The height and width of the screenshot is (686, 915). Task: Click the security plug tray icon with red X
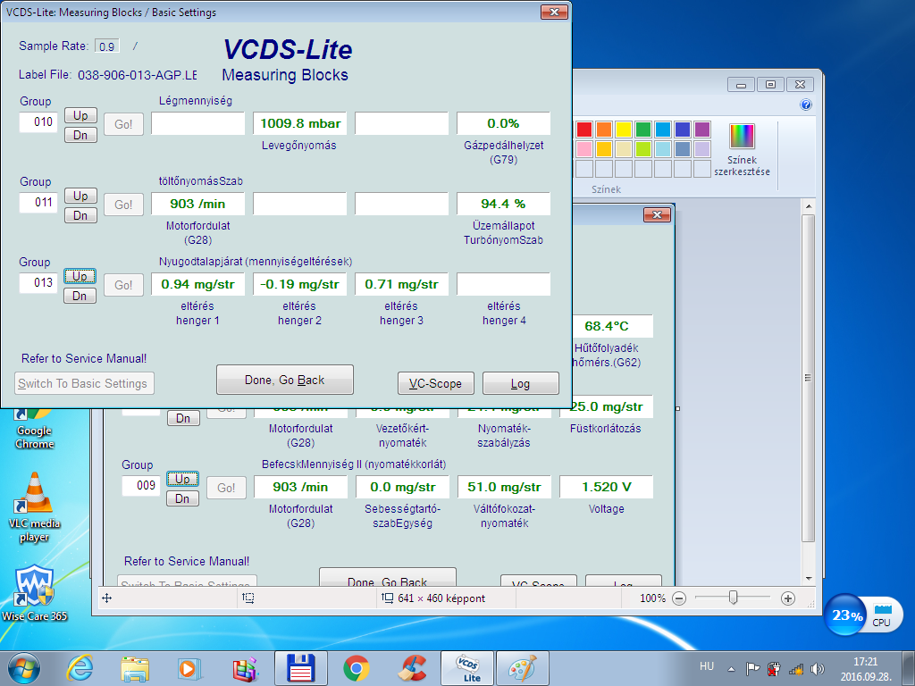[x=774, y=669]
